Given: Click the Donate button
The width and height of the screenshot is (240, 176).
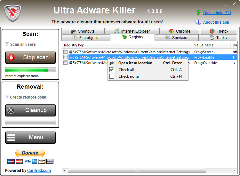Looking at the screenshot, I should (30, 153).
